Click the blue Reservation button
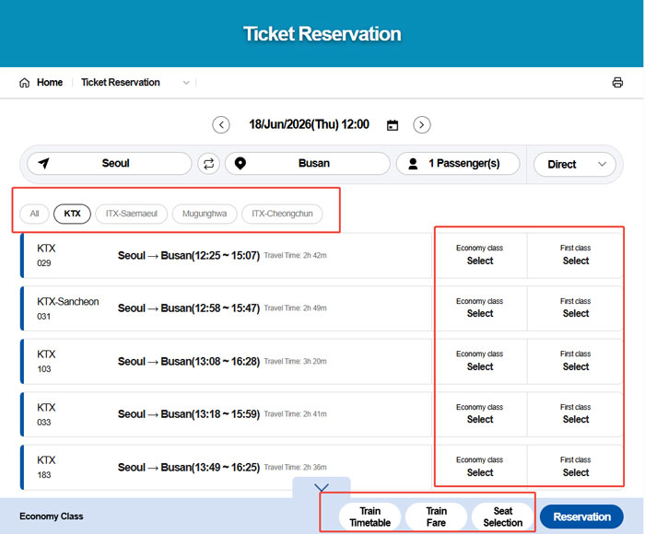Viewport: 645px width, 534px height. point(581,517)
